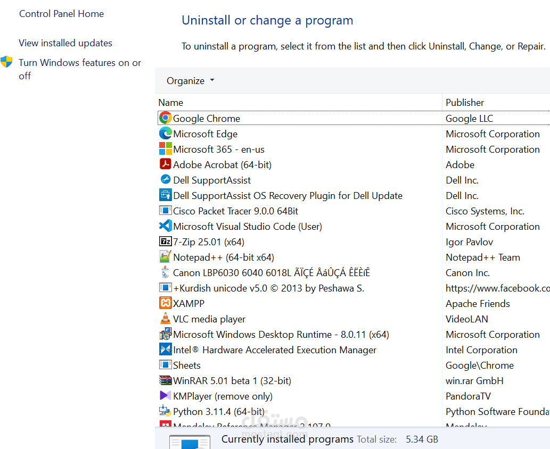
Task: Select the Canon LBP6030 6040 6018L entry
Action: pyautogui.click(x=272, y=273)
